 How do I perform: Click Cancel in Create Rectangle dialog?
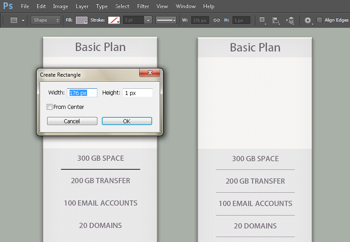click(x=72, y=121)
